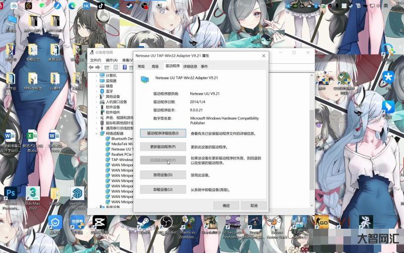Open Plants vs. Zombies desktop shortcut
Image resolution: width=404 pixels, height=253 pixels.
187,222
